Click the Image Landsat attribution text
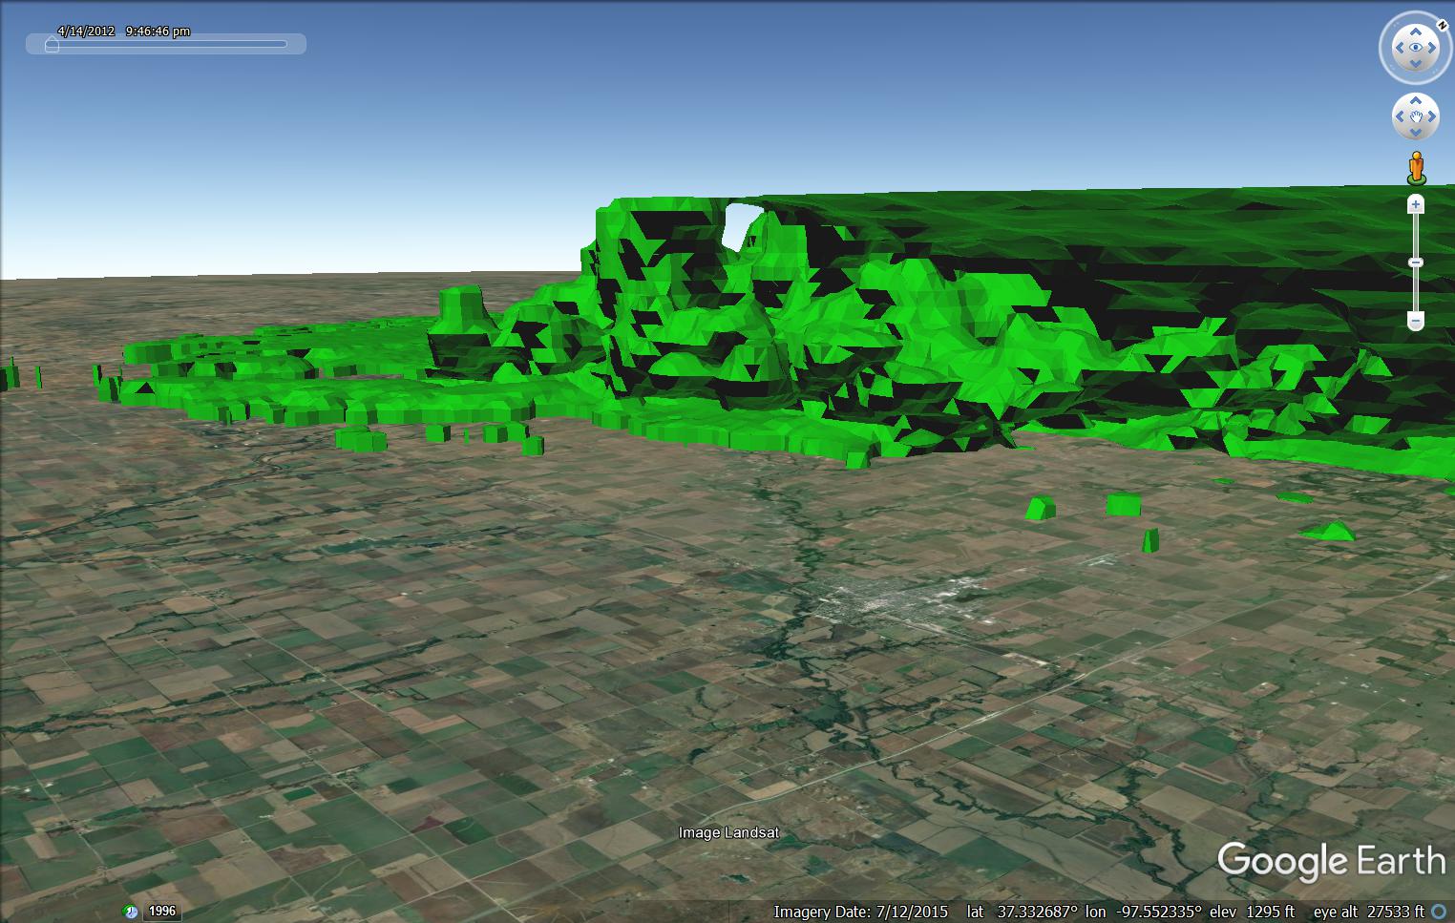Screen dimensions: 1455x923 pyautogui.click(x=727, y=832)
